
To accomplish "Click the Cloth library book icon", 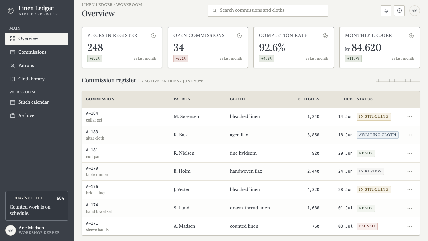I will click(x=13, y=79).
